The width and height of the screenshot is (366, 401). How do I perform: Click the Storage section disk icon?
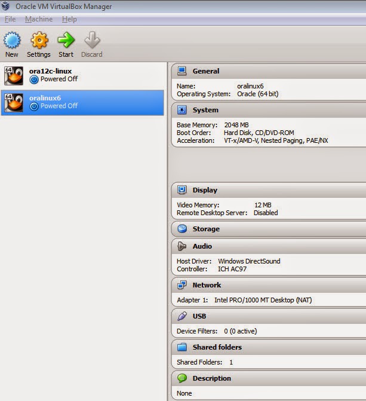pyautogui.click(x=182, y=229)
